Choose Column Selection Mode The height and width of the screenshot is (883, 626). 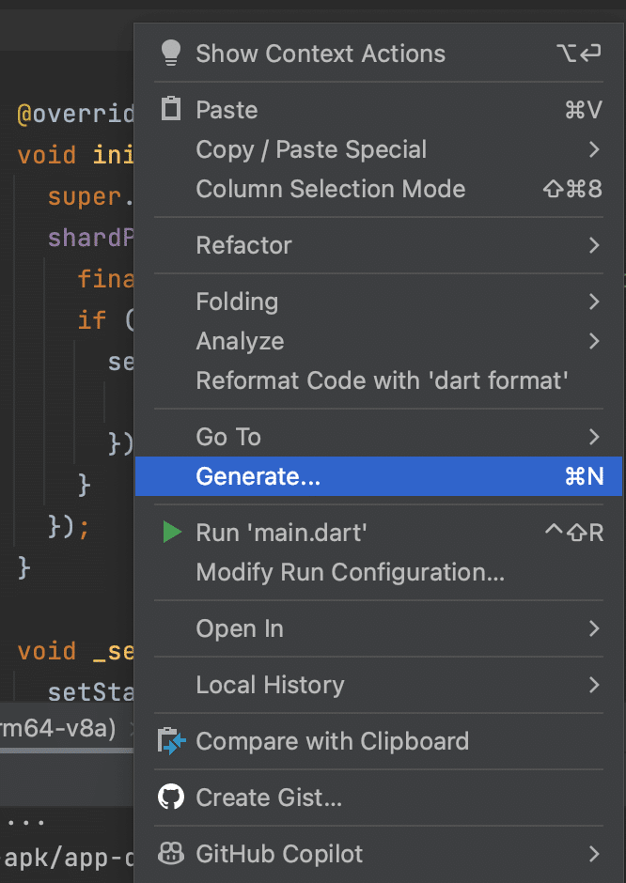coord(330,189)
